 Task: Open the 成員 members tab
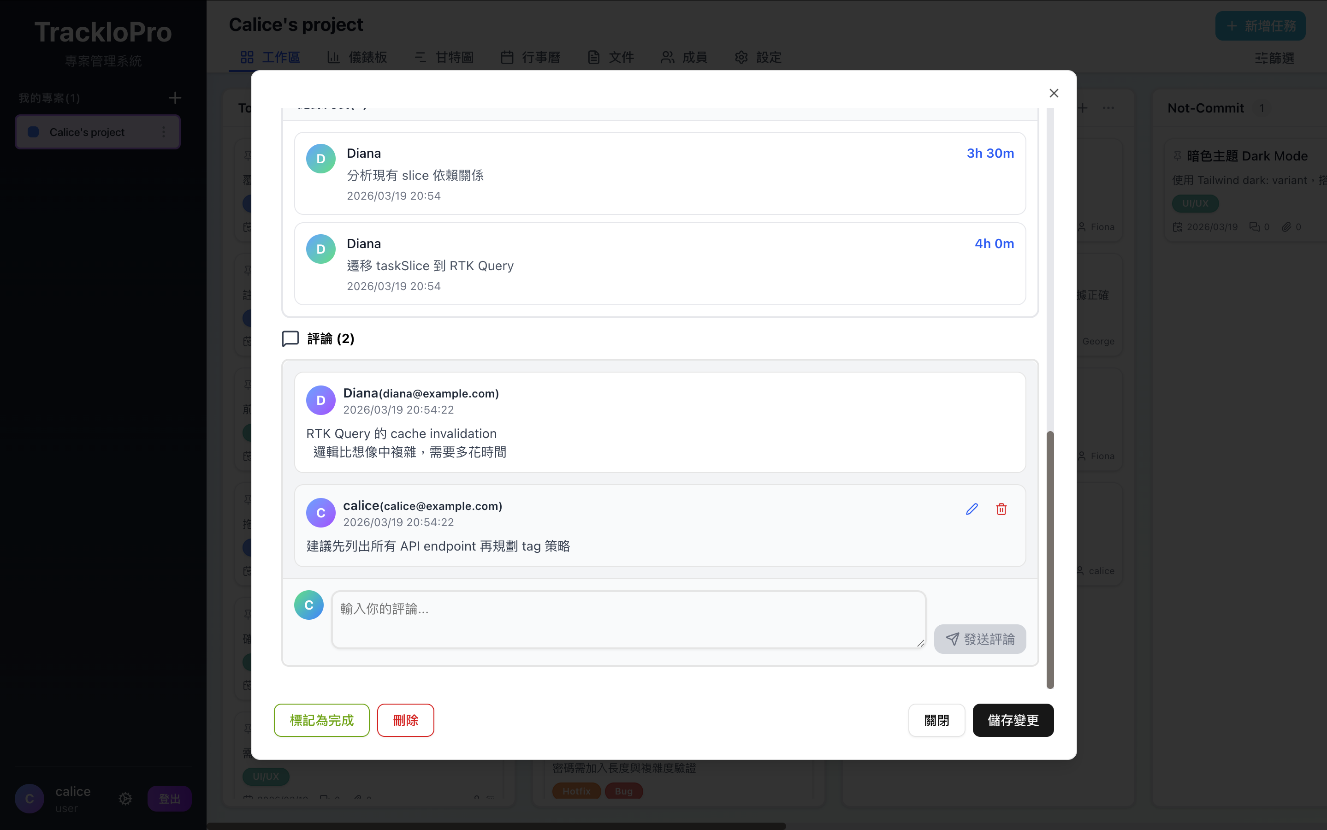click(x=684, y=57)
